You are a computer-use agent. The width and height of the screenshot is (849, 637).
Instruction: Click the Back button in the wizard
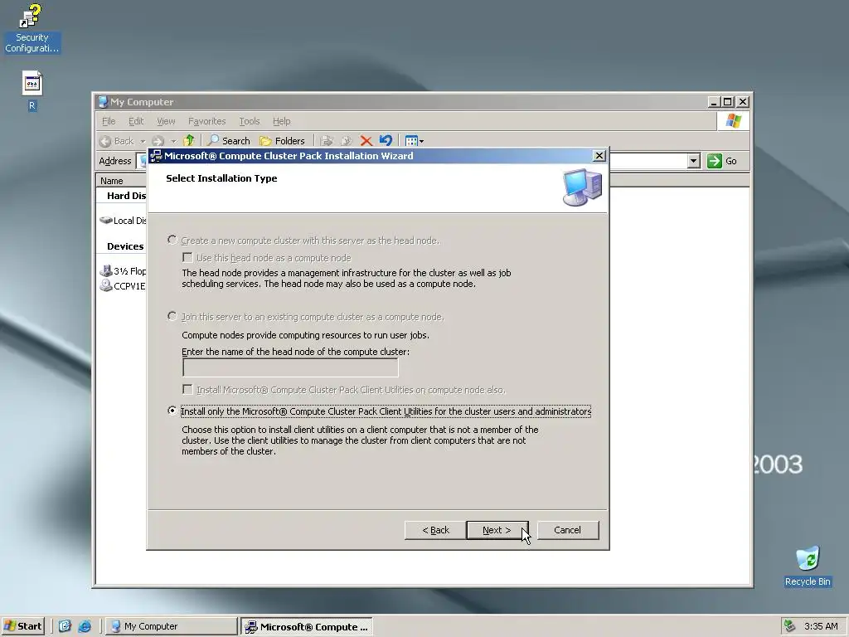tap(435, 530)
